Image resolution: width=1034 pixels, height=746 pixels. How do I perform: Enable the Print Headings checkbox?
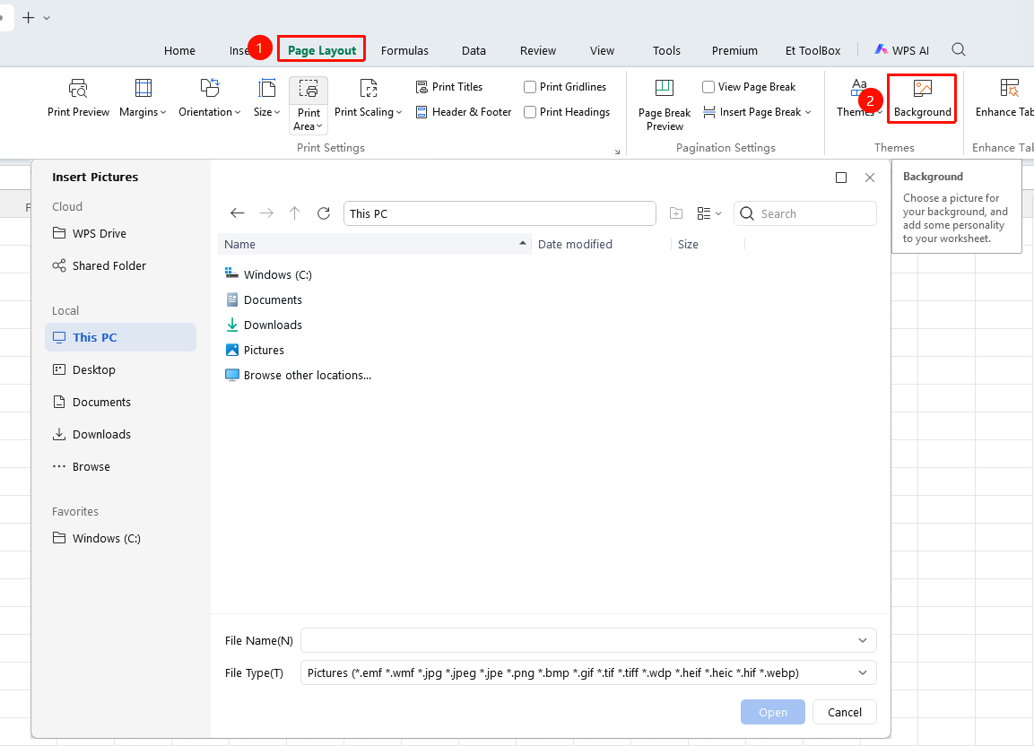click(x=529, y=112)
